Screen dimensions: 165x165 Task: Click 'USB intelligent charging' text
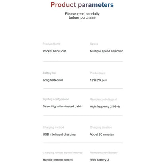pyautogui.click(x=59, y=134)
